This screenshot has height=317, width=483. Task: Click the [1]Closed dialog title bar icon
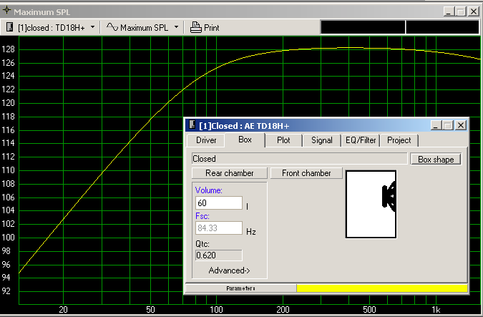tap(192, 125)
